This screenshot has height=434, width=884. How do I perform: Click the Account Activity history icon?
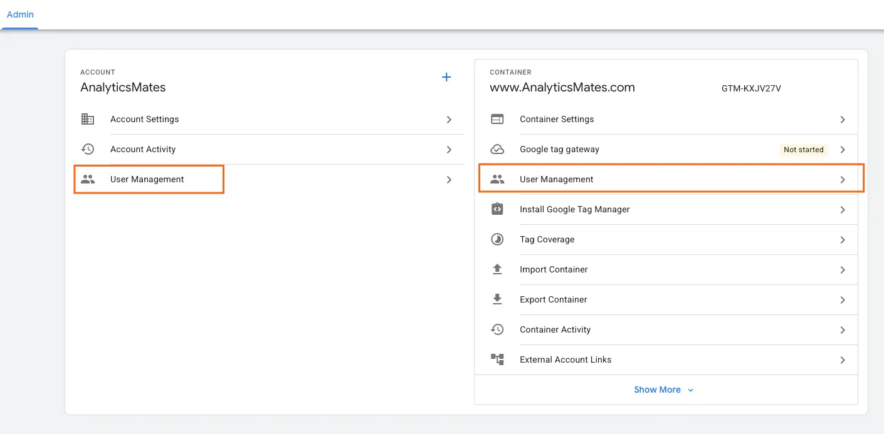(x=88, y=149)
